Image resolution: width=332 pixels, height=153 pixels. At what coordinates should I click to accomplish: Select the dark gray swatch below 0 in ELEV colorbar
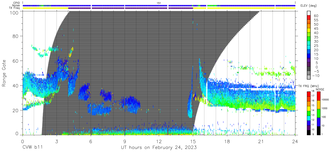309,69
